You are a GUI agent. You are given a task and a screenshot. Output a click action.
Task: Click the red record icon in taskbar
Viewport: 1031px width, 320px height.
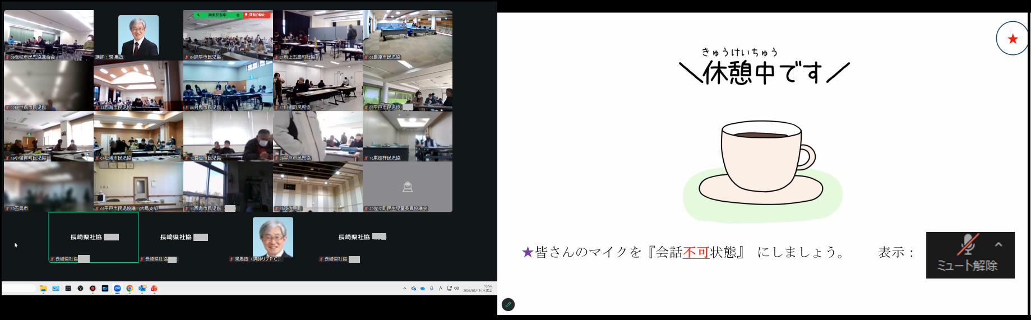[x=93, y=289]
